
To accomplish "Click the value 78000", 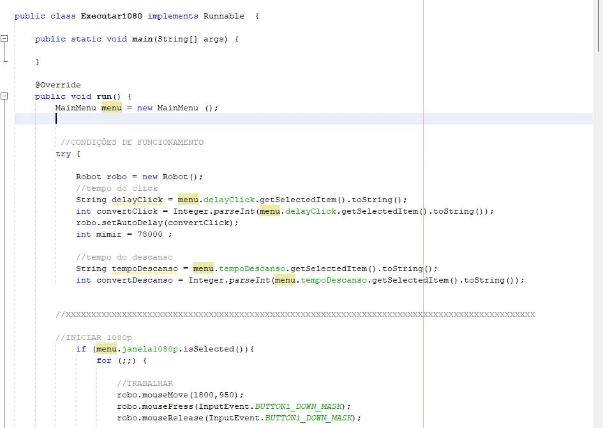I will pos(150,234).
